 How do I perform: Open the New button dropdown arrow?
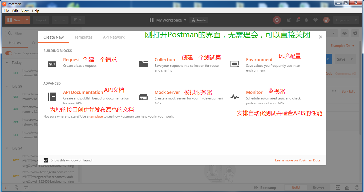[x=27, y=20]
